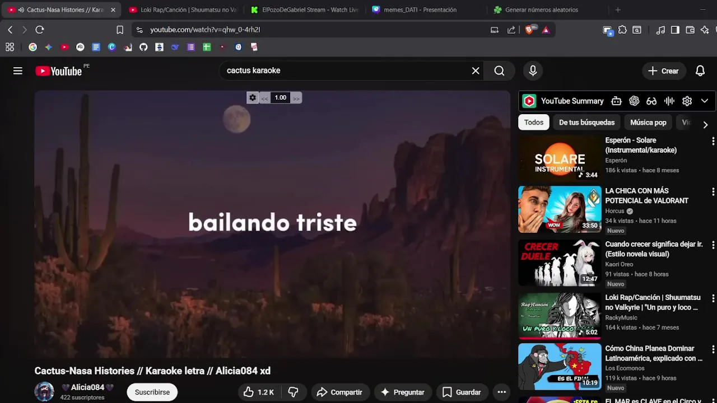This screenshot has height=403, width=717.
Task: Click the Brave Shields lion icon
Action: 529,30
